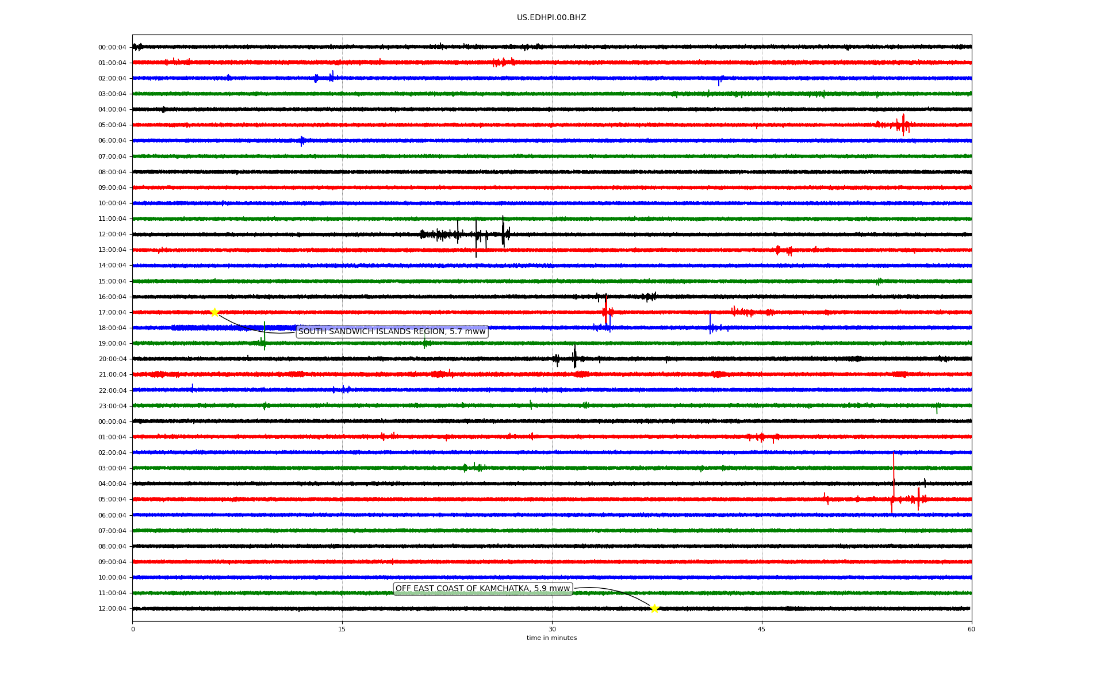Click the red wave burst on the first 05:00:04 trace
Image resolution: width=1104 pixels, height=690 pixels.
click(902, 124)
